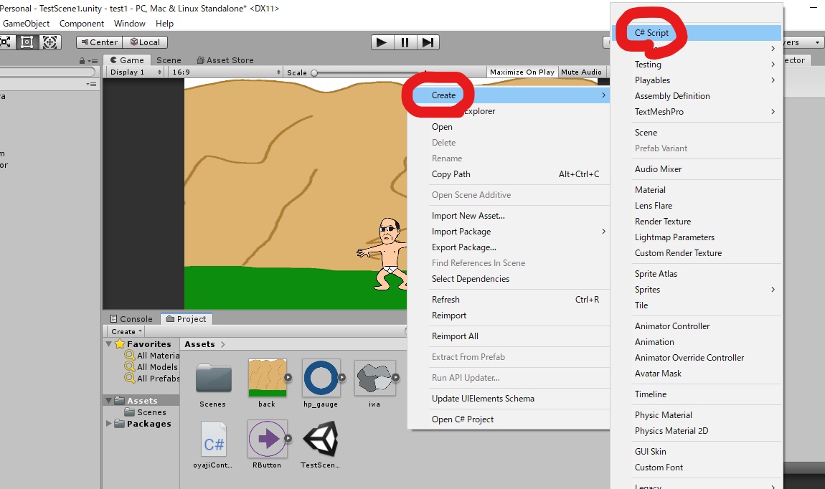The height and width of the screenshot is (489, 825).
Task: Toggle Mute Audio in the Game view
Action: (x=581, y=72)
